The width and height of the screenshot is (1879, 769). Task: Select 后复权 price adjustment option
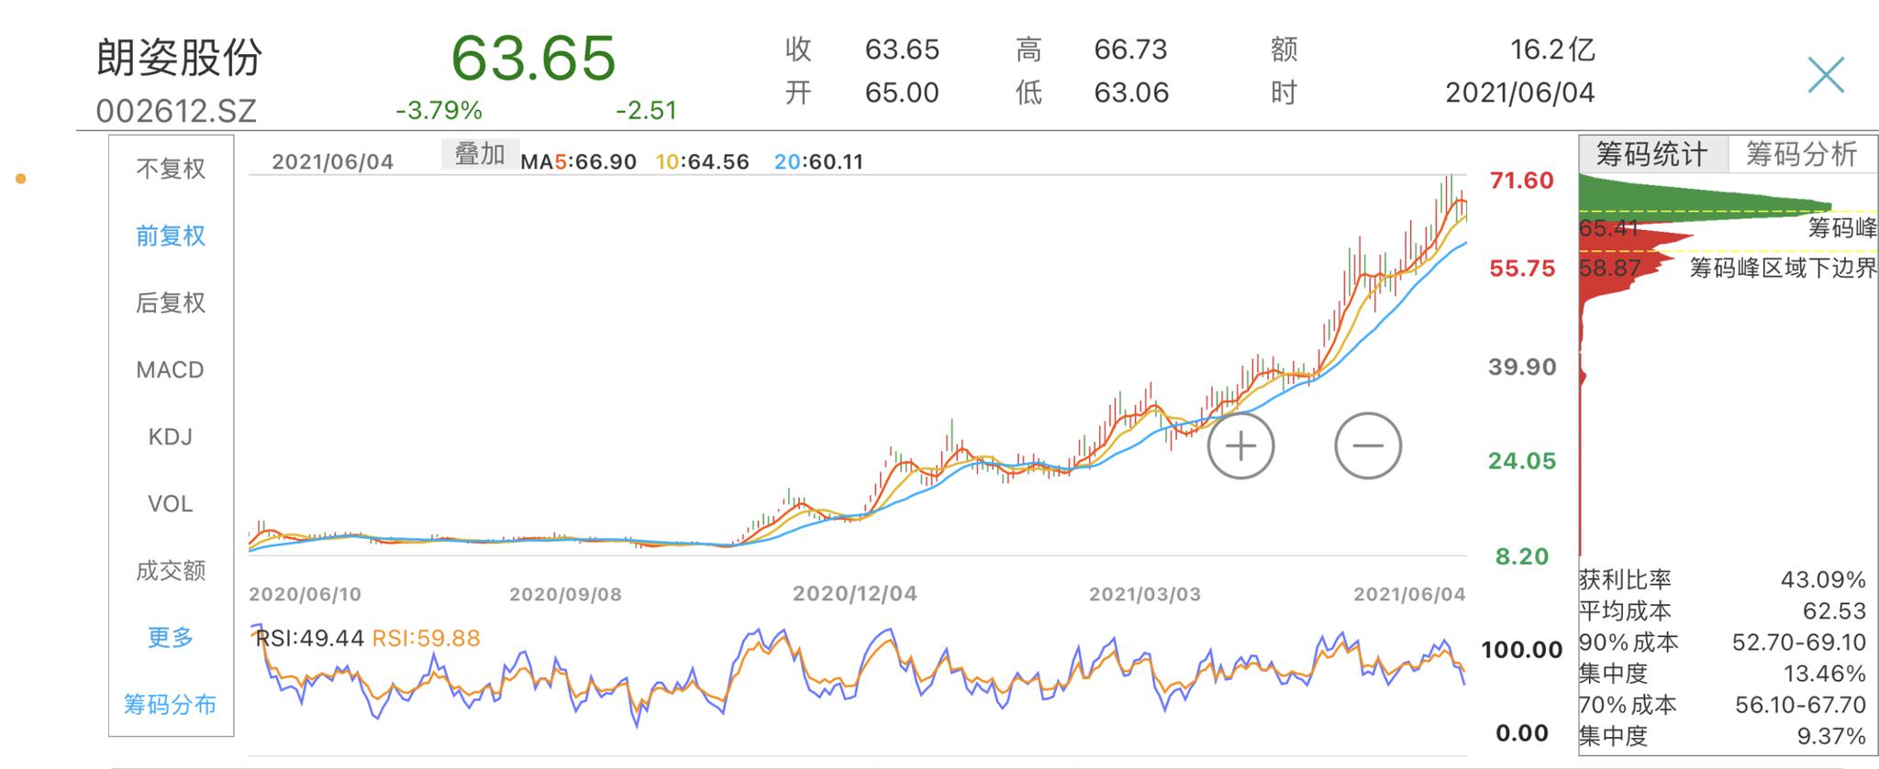click(x=171, y=302)
